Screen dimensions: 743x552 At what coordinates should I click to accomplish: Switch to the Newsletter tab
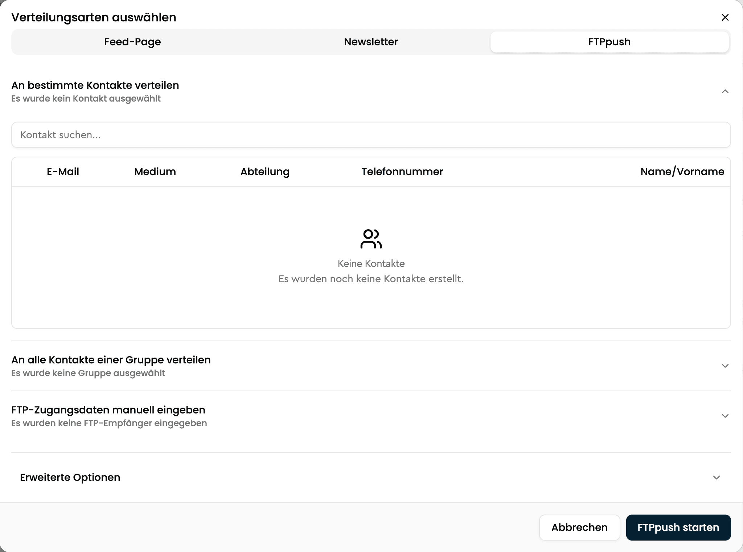pyautogui.click(x=371, y=42)
